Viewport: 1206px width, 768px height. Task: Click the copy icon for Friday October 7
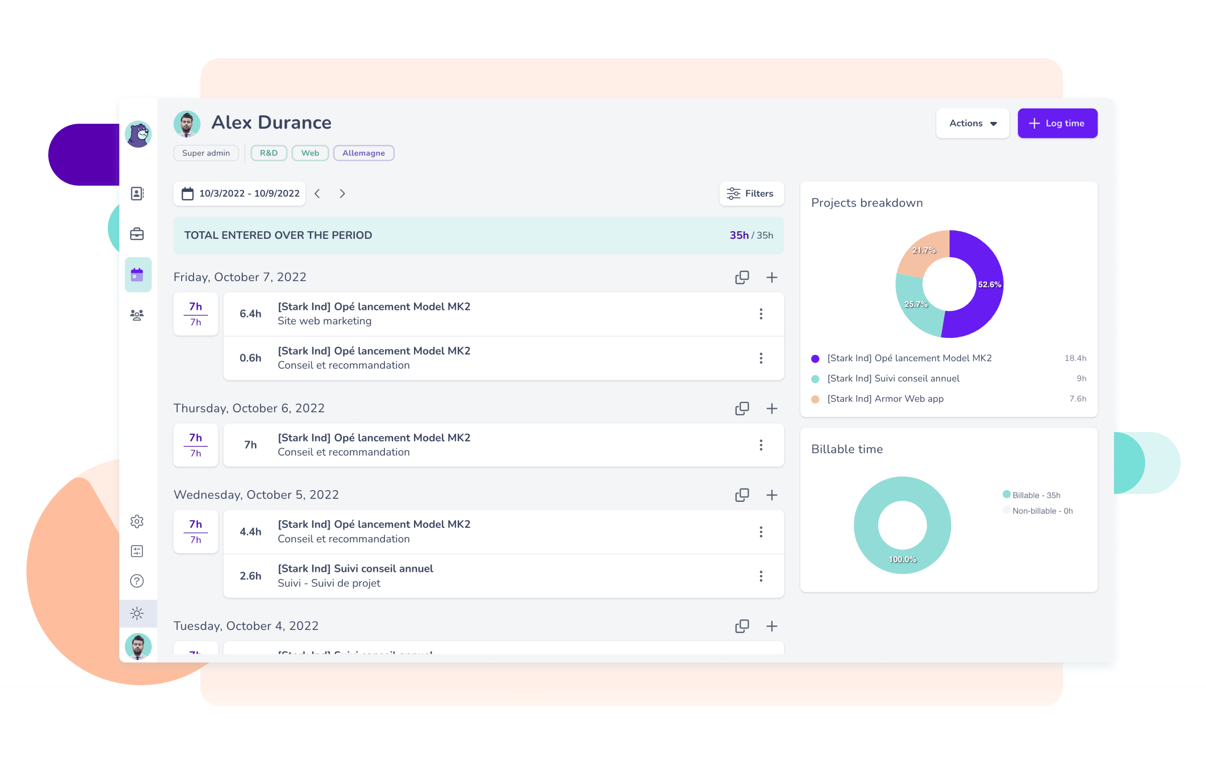coord(741,278)
